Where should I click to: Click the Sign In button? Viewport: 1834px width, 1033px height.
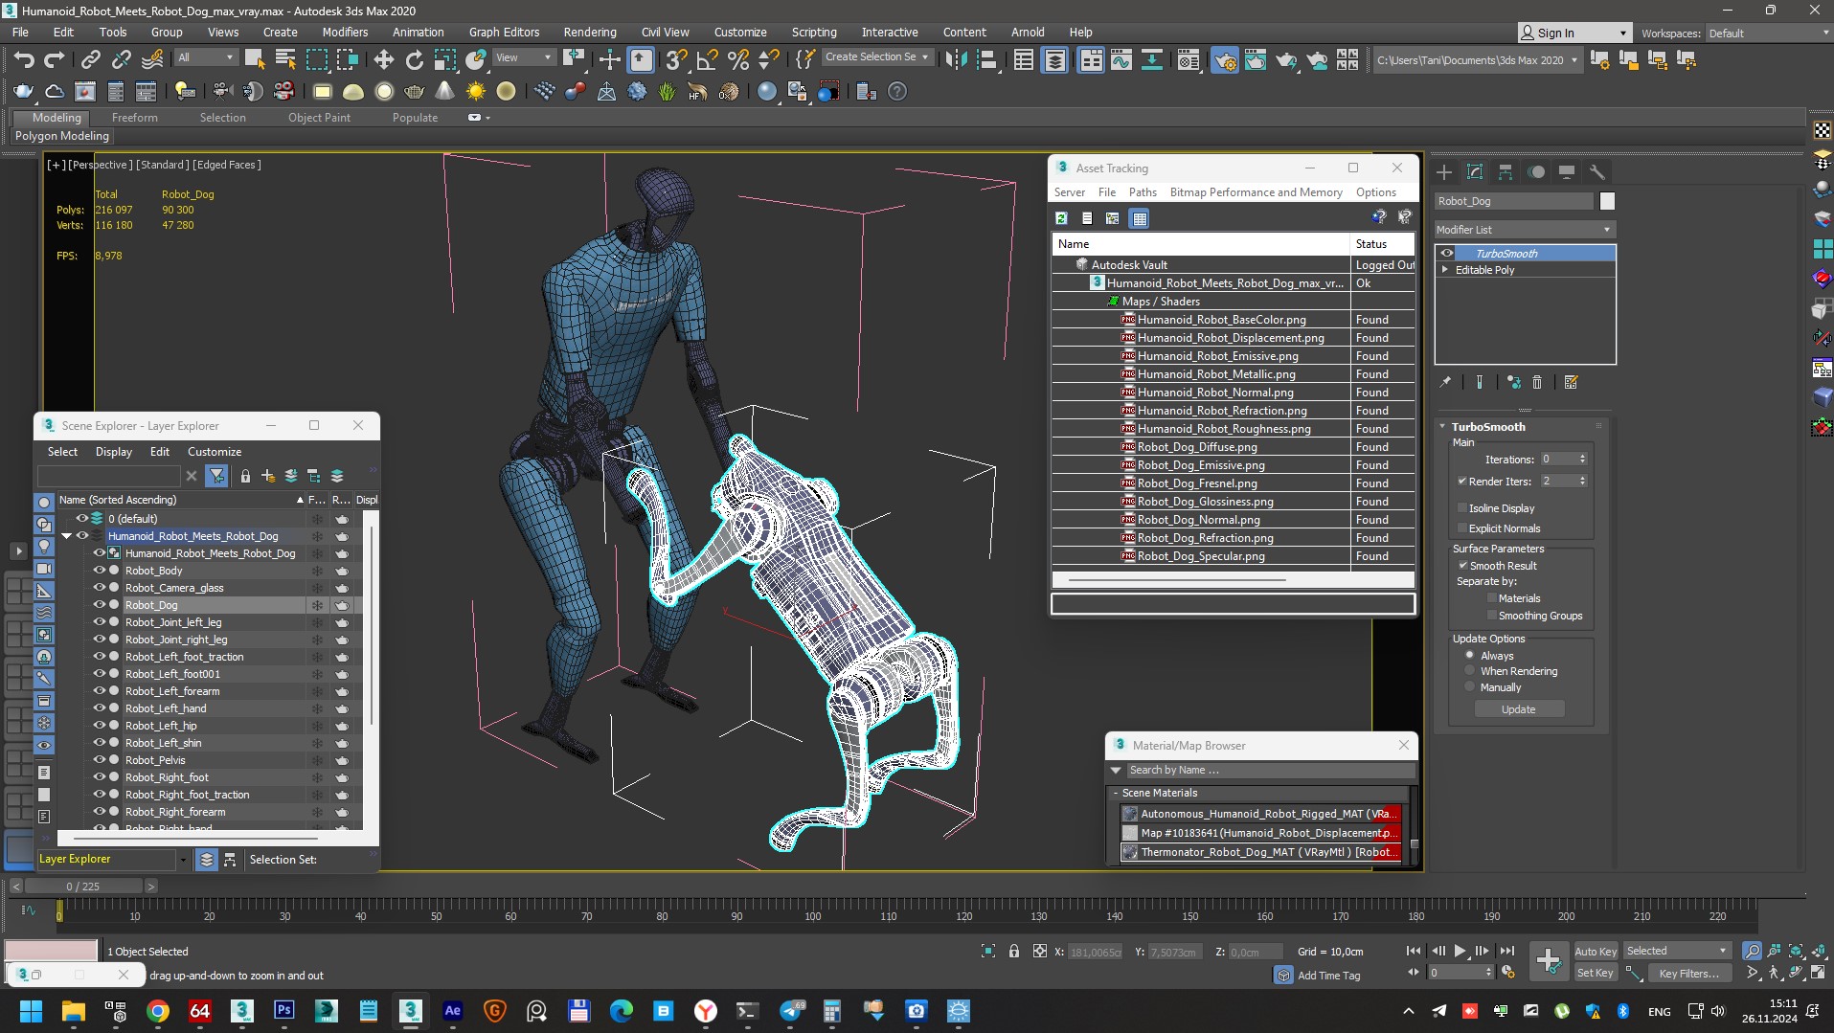[1574, 33]
